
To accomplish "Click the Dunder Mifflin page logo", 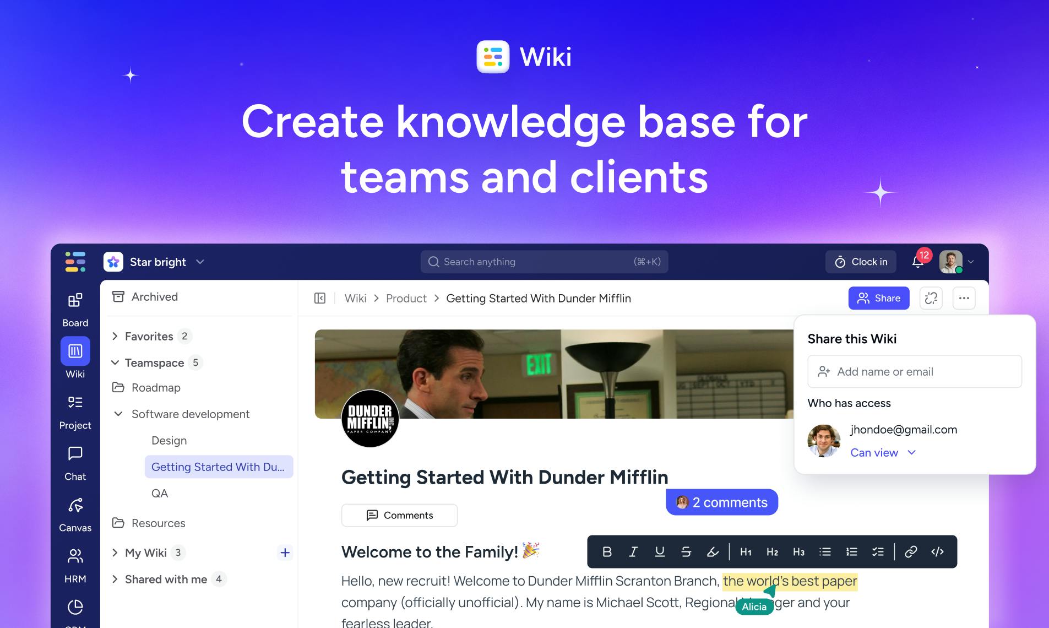I will click(x=370, y=419).
